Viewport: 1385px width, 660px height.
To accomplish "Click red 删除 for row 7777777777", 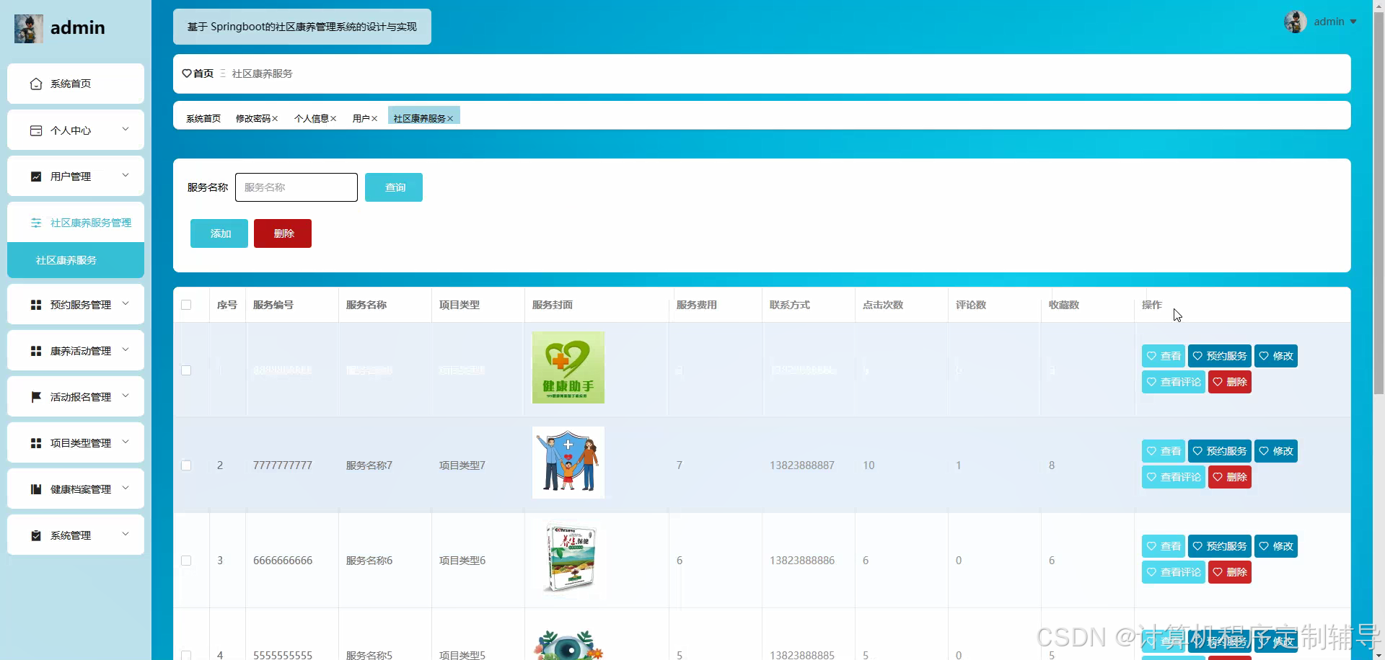I will pos(1230,477).
